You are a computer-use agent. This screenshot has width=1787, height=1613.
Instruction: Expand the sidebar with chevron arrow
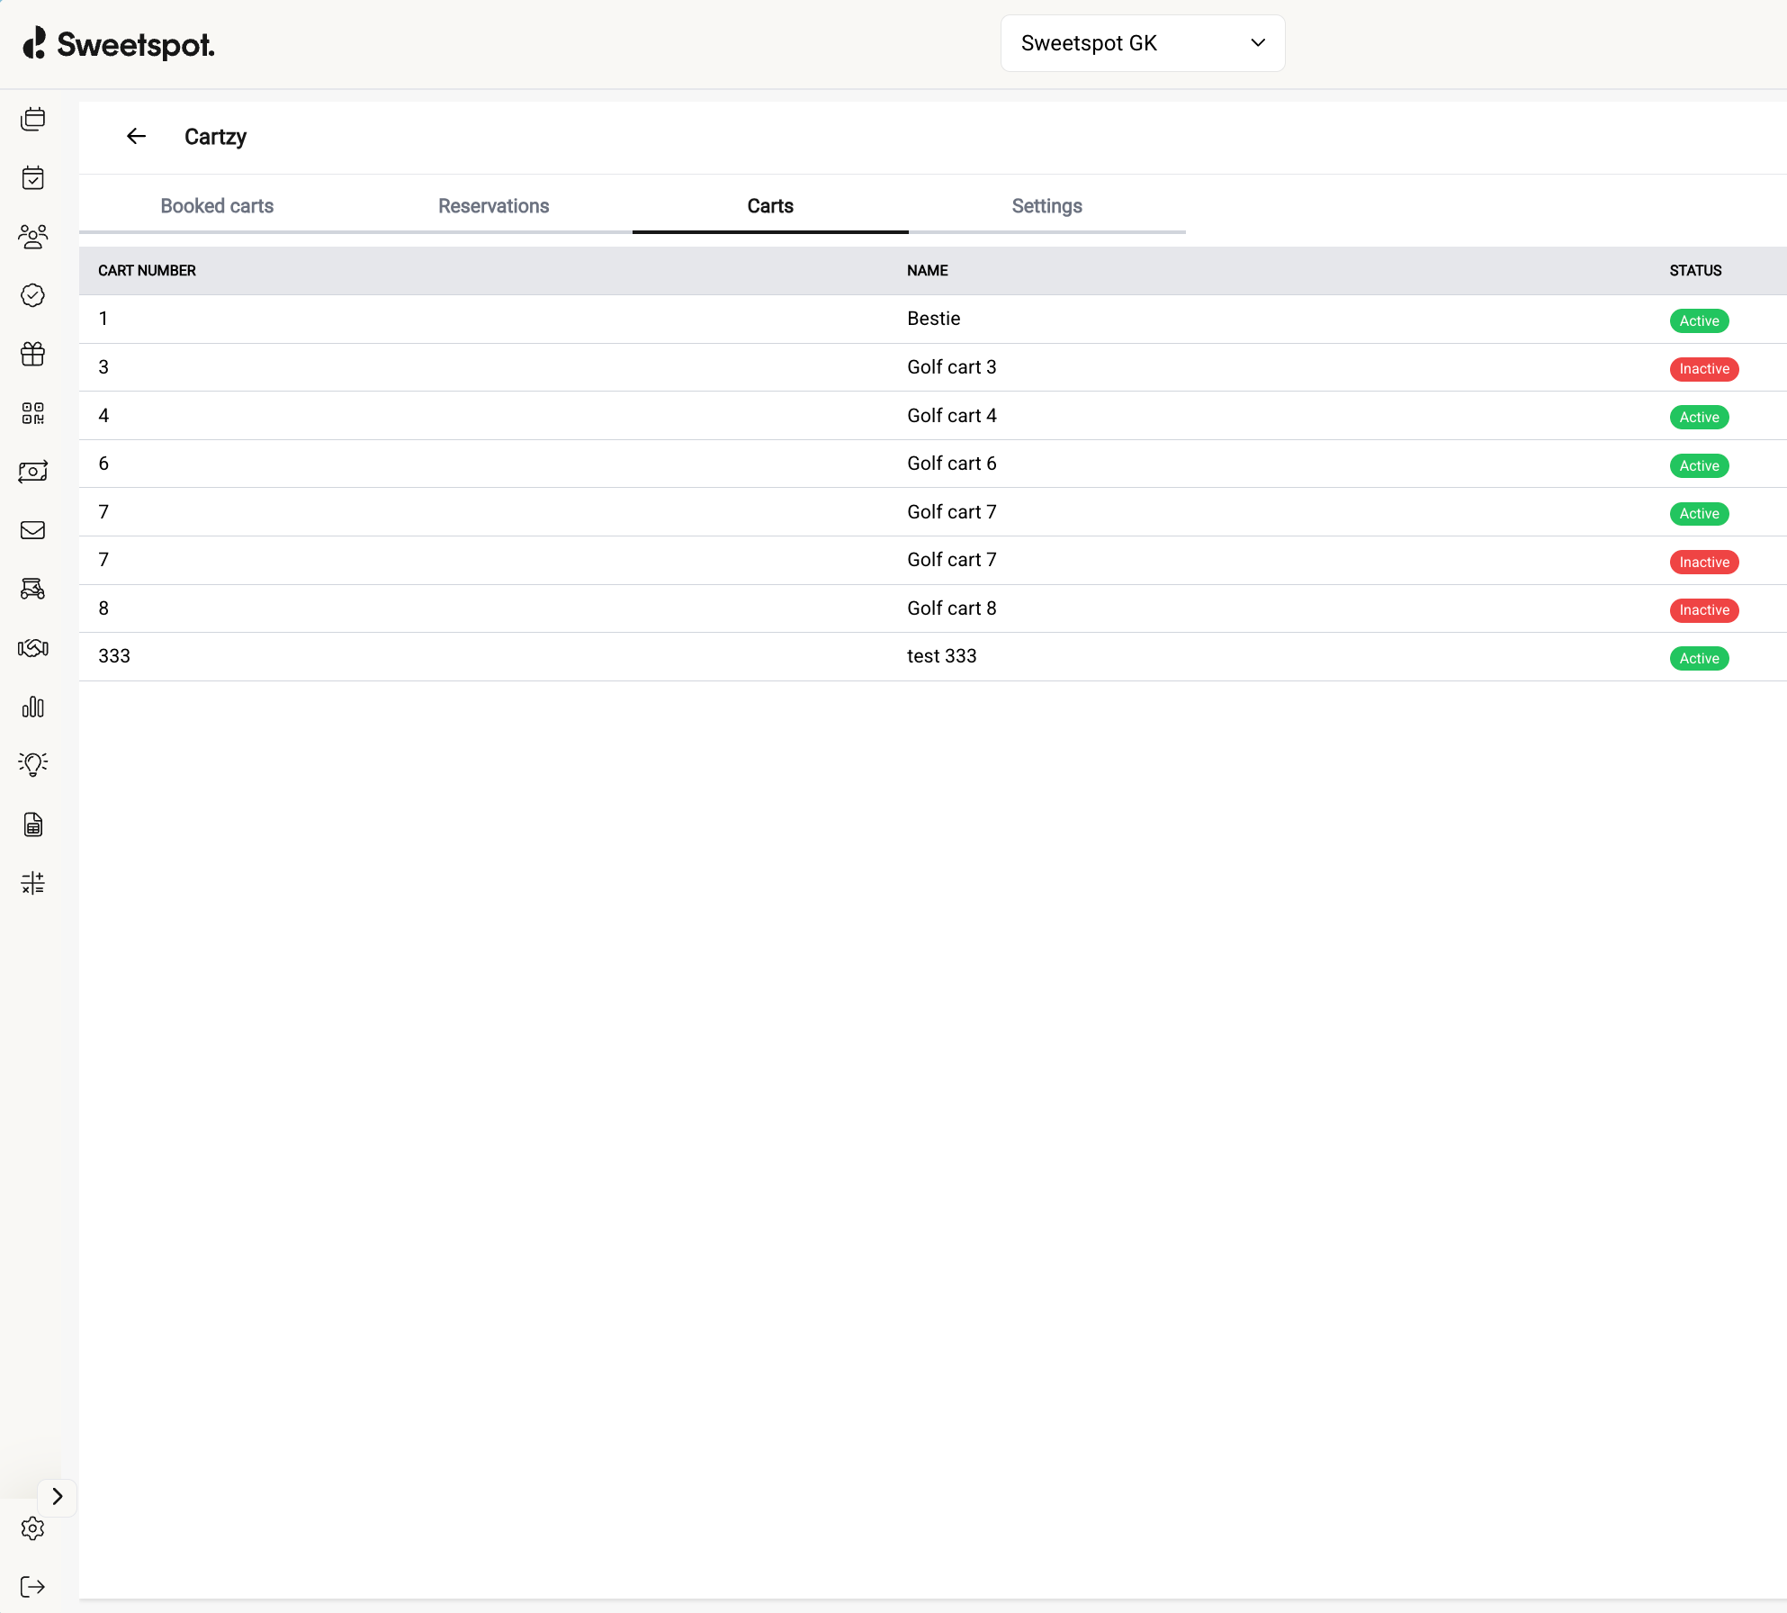(57, 1496)
